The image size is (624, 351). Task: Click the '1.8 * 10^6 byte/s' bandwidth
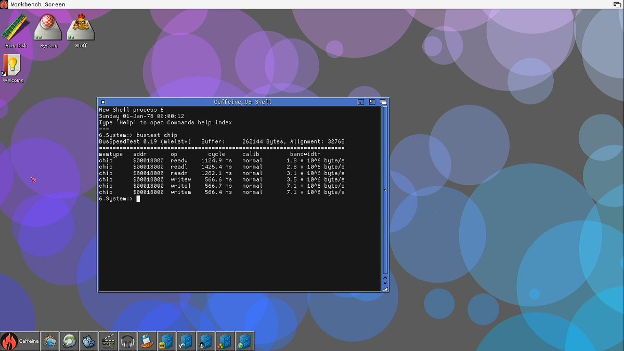pos(316,161)
